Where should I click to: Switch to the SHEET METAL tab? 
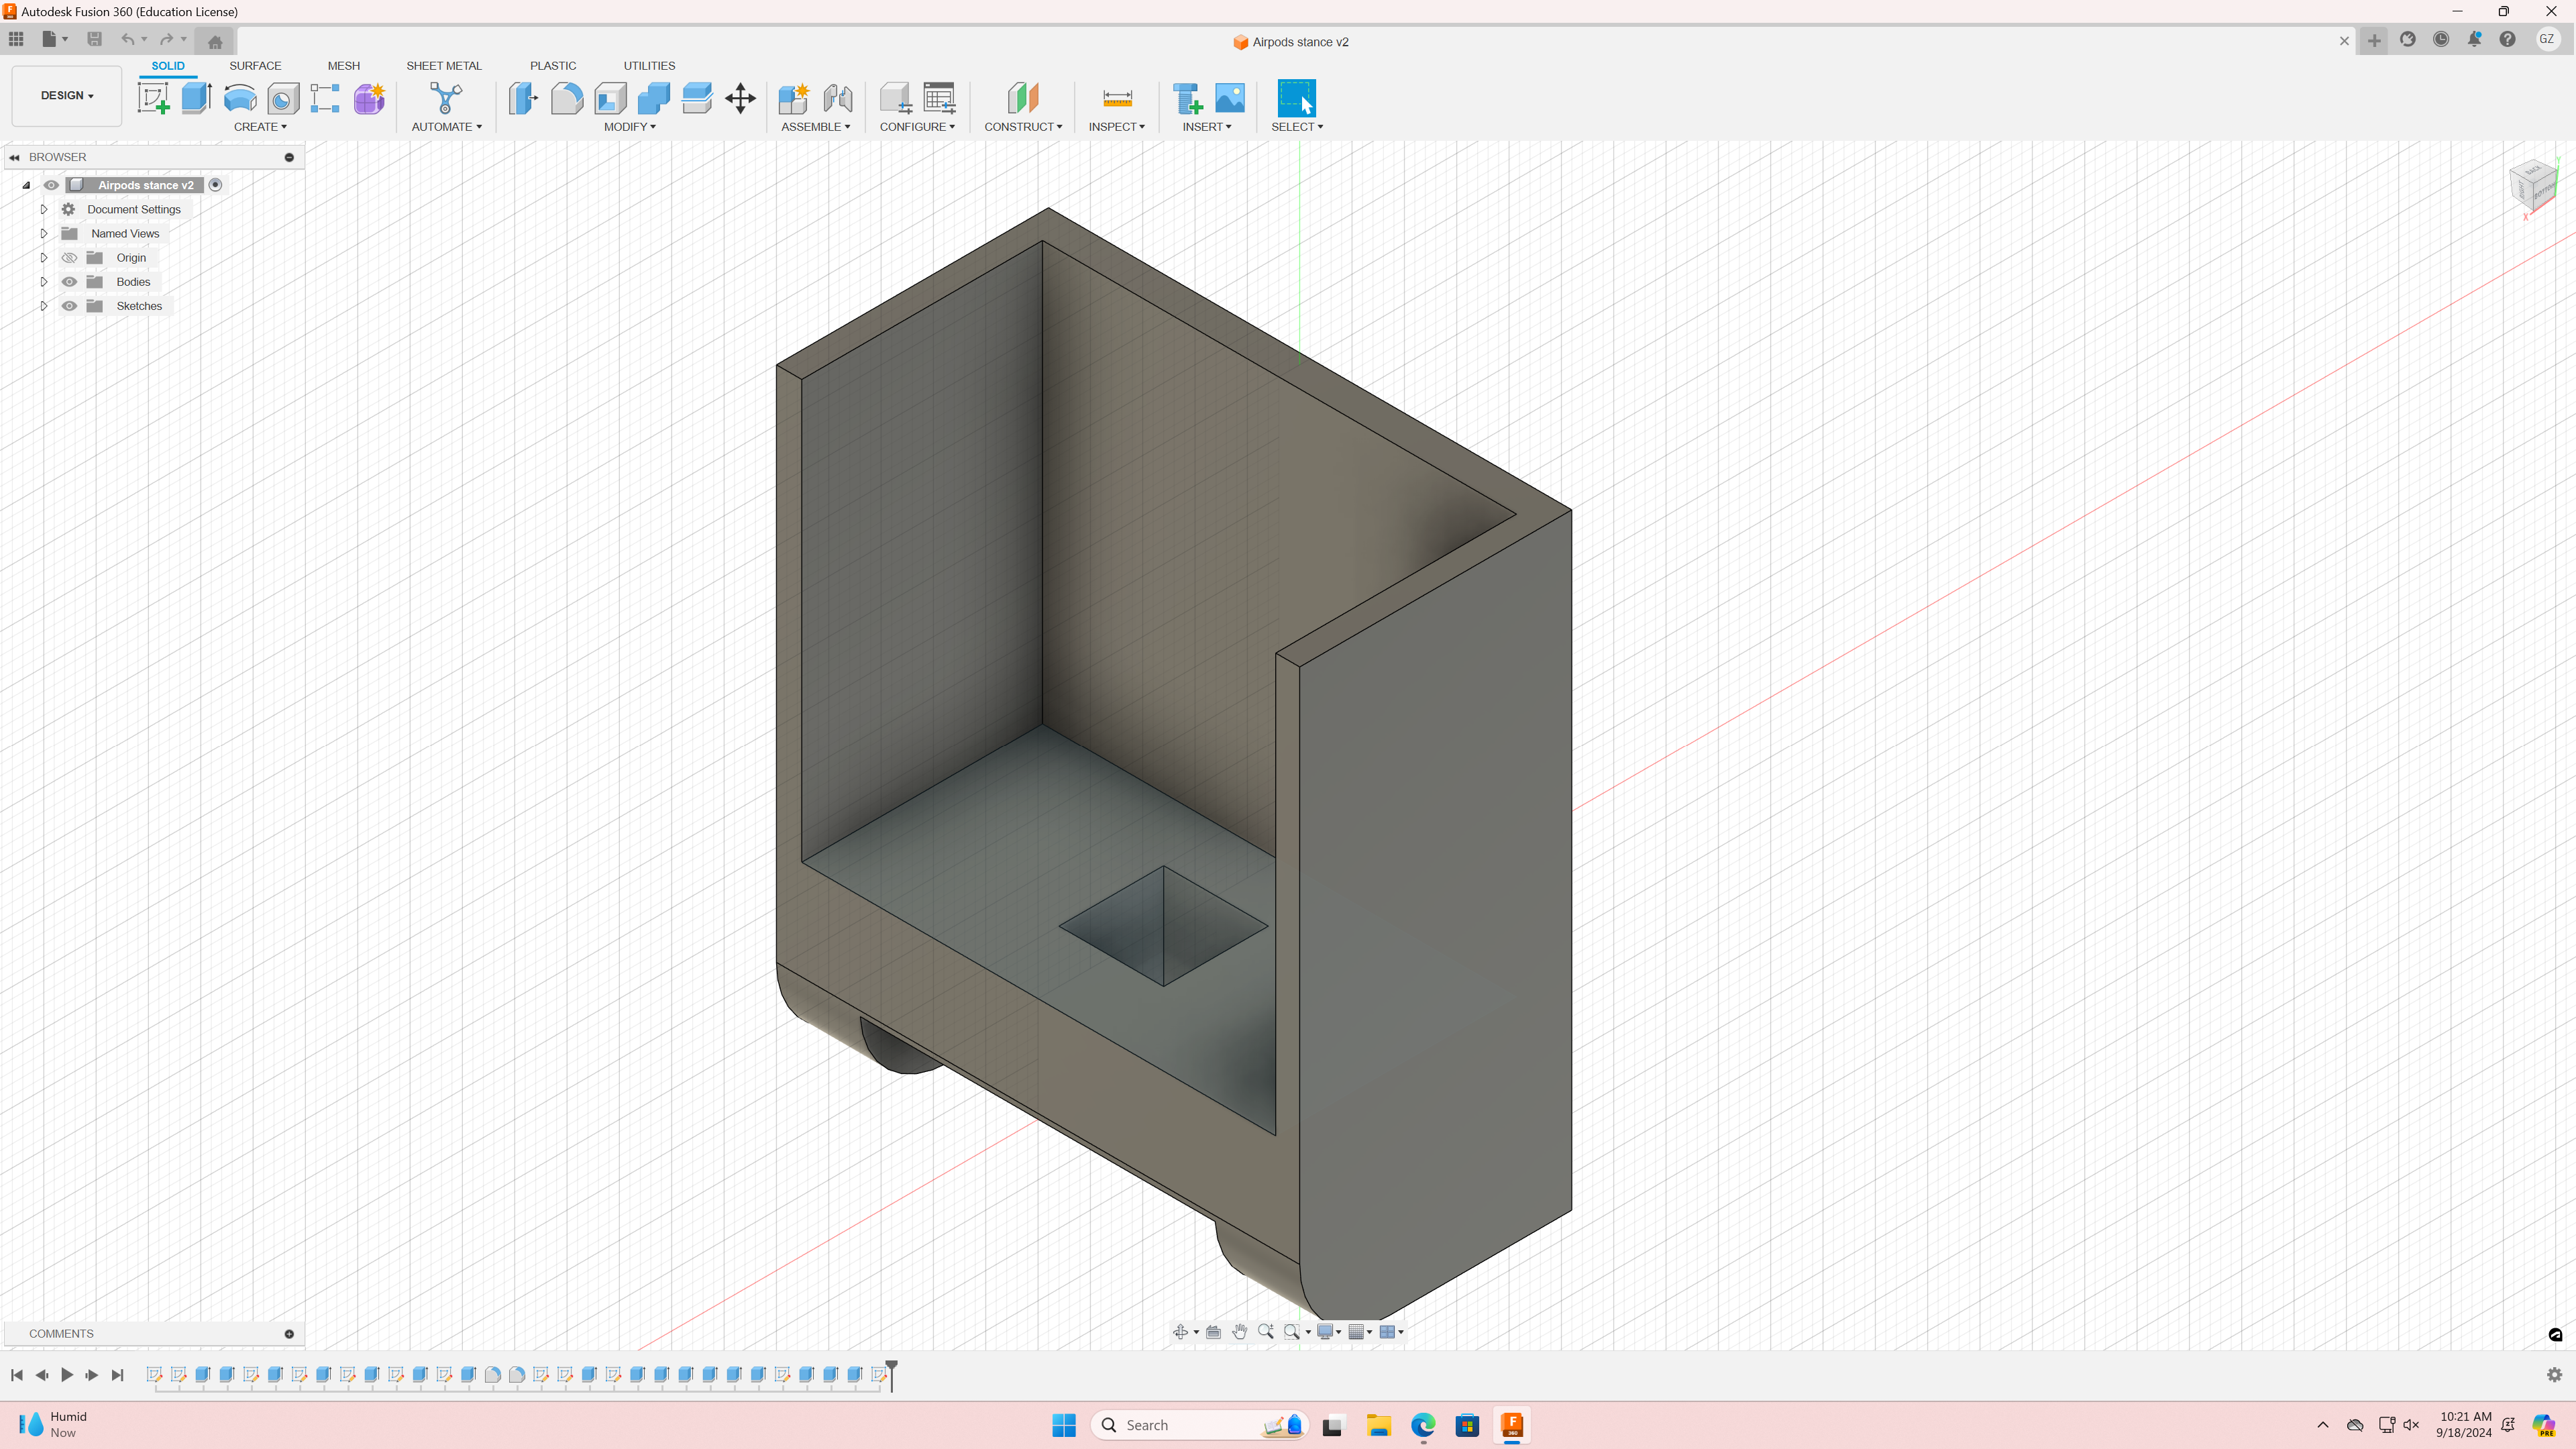tap(443, 66)
